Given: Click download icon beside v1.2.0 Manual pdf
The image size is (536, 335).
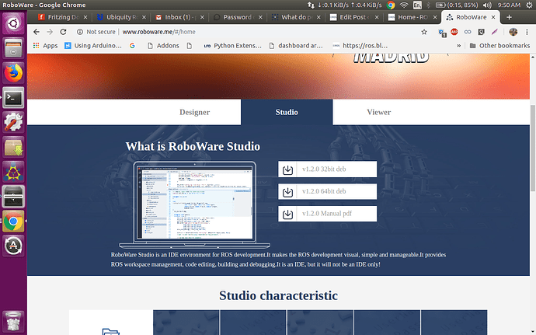Looking at the screenshot, I should coord(288,214).
